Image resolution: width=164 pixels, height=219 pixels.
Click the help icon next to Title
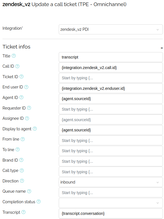coord(14,56)
